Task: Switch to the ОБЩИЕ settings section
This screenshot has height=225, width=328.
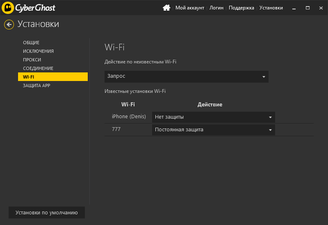Action: (31, 43)
